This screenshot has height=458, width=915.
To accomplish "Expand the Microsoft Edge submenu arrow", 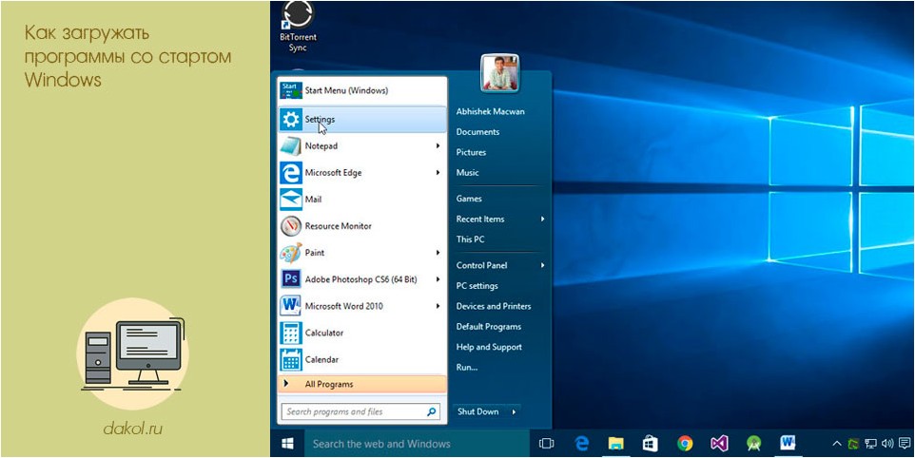I will point(438,173).
